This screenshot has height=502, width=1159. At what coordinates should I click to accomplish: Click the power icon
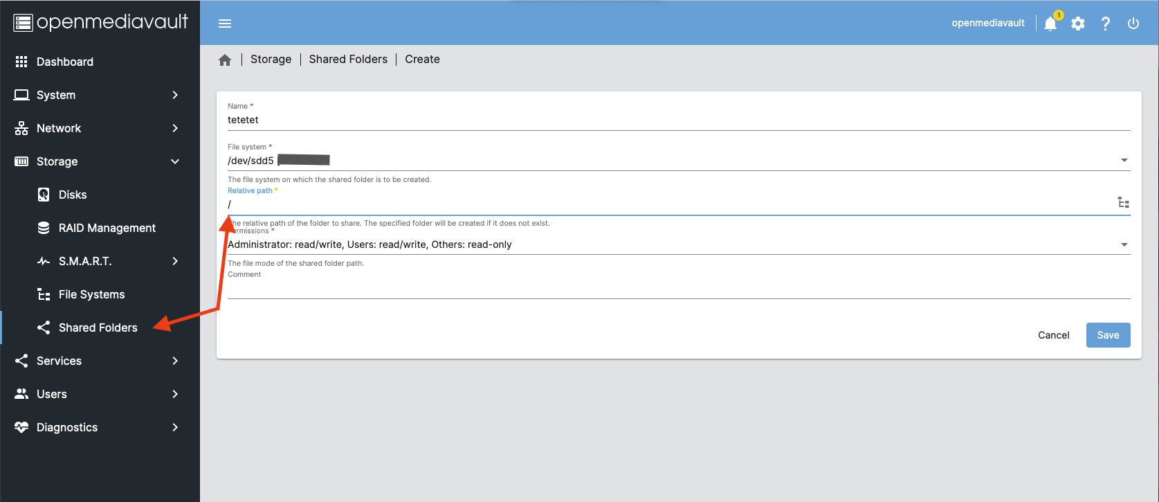coord(1133,24)
